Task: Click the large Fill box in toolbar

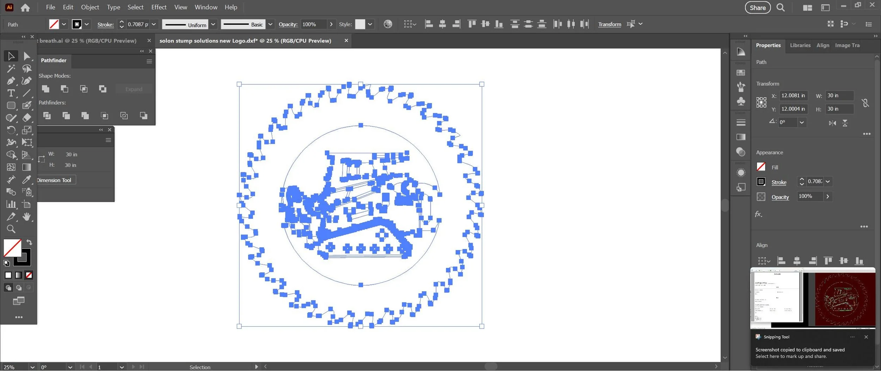Action: coord(12,248)
